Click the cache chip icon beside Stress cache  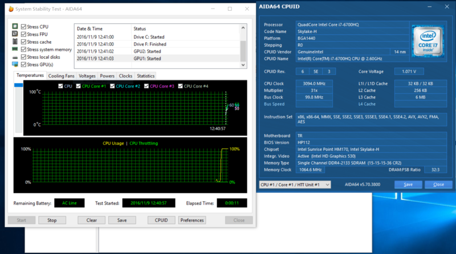(x=15, y=42)
